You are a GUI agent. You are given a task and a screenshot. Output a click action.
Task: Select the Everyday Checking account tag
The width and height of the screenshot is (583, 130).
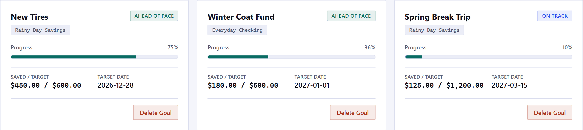[x=237, y=30]
